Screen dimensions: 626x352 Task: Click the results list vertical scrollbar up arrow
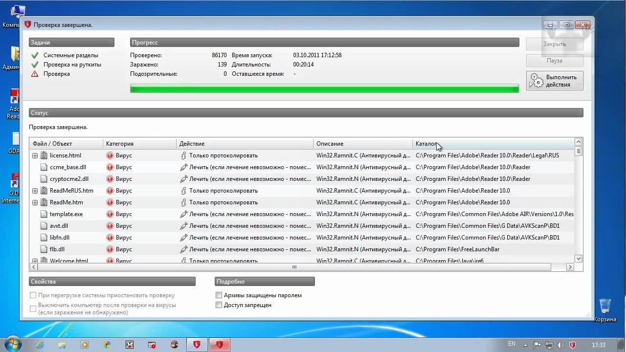point(579,142)
